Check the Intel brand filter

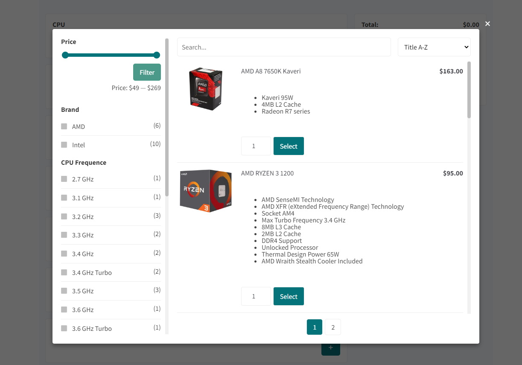pyautogui.click(x=64, y=145)
